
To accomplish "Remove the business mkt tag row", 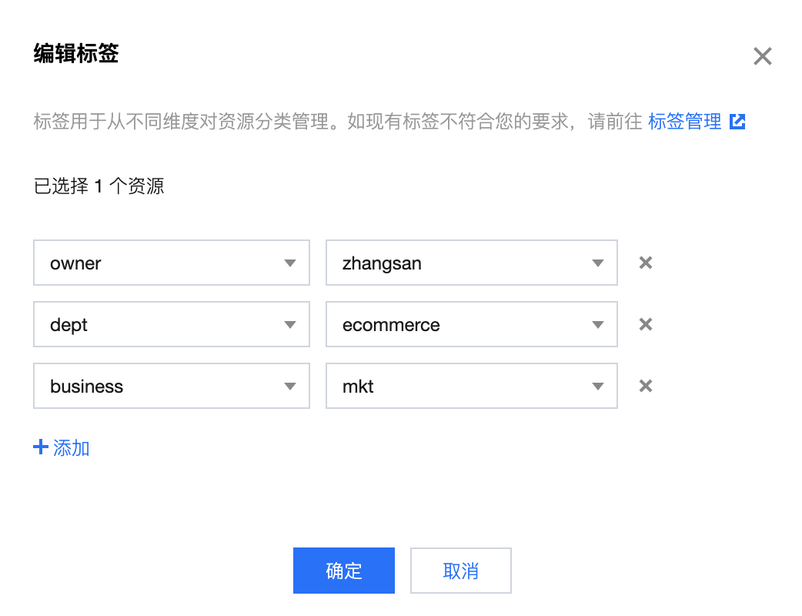I will [646, 386].
